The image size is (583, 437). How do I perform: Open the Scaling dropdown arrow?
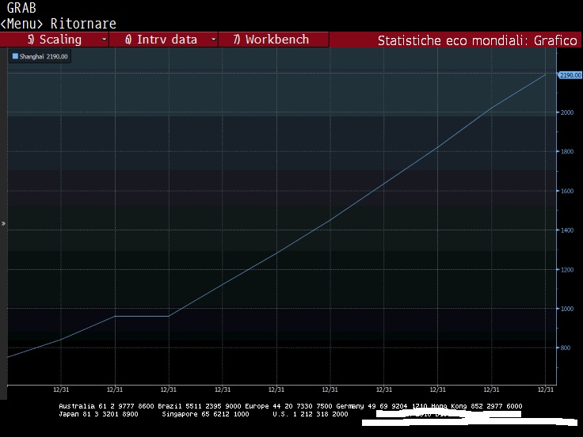tap(105, 40)
